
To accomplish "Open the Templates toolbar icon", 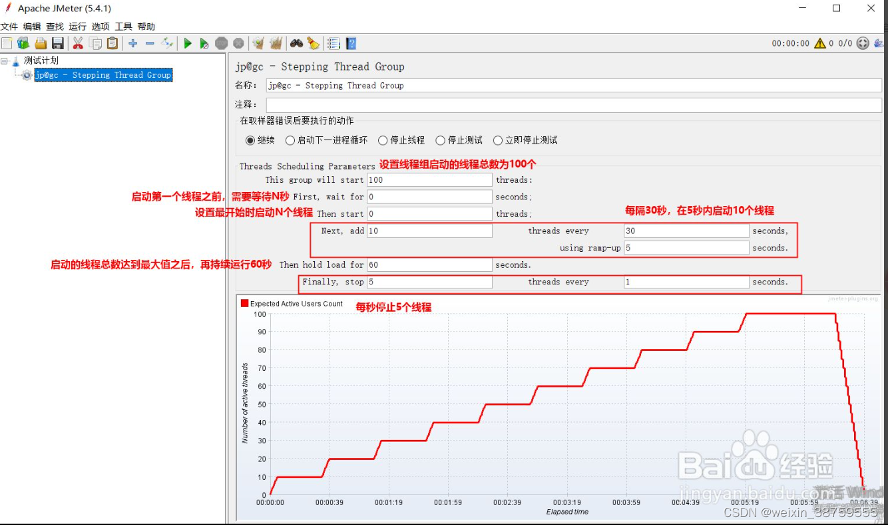I will point(23,43).
